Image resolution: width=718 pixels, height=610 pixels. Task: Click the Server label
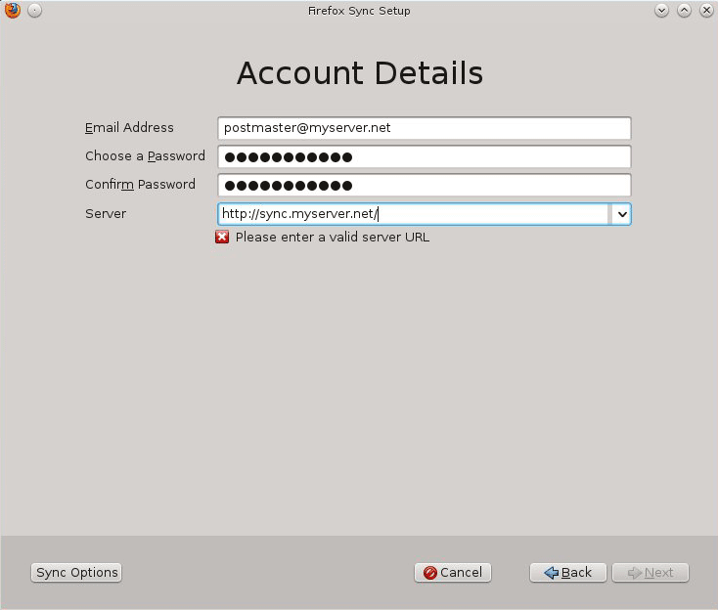click(x=106, y=214)
